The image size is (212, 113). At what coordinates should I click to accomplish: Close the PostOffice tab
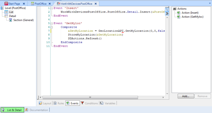click(x=50, y=4)
